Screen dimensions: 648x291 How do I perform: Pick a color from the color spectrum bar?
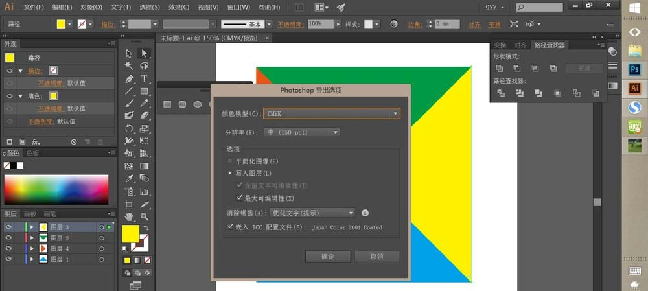point(56,189)
